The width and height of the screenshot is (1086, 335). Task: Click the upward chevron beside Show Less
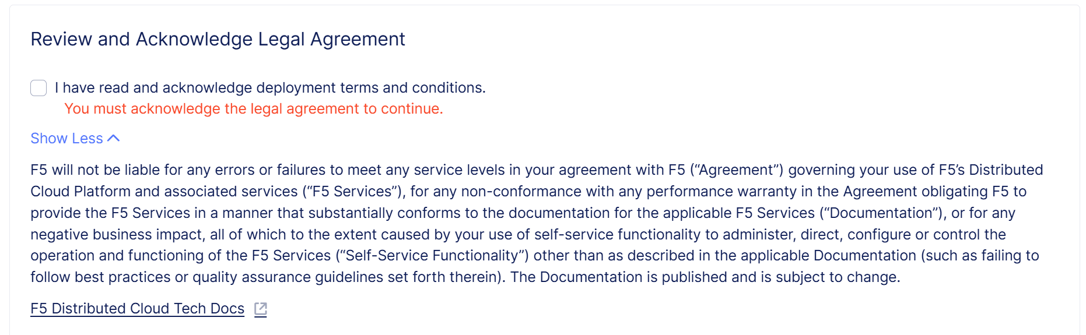click(x=114, y=139)
